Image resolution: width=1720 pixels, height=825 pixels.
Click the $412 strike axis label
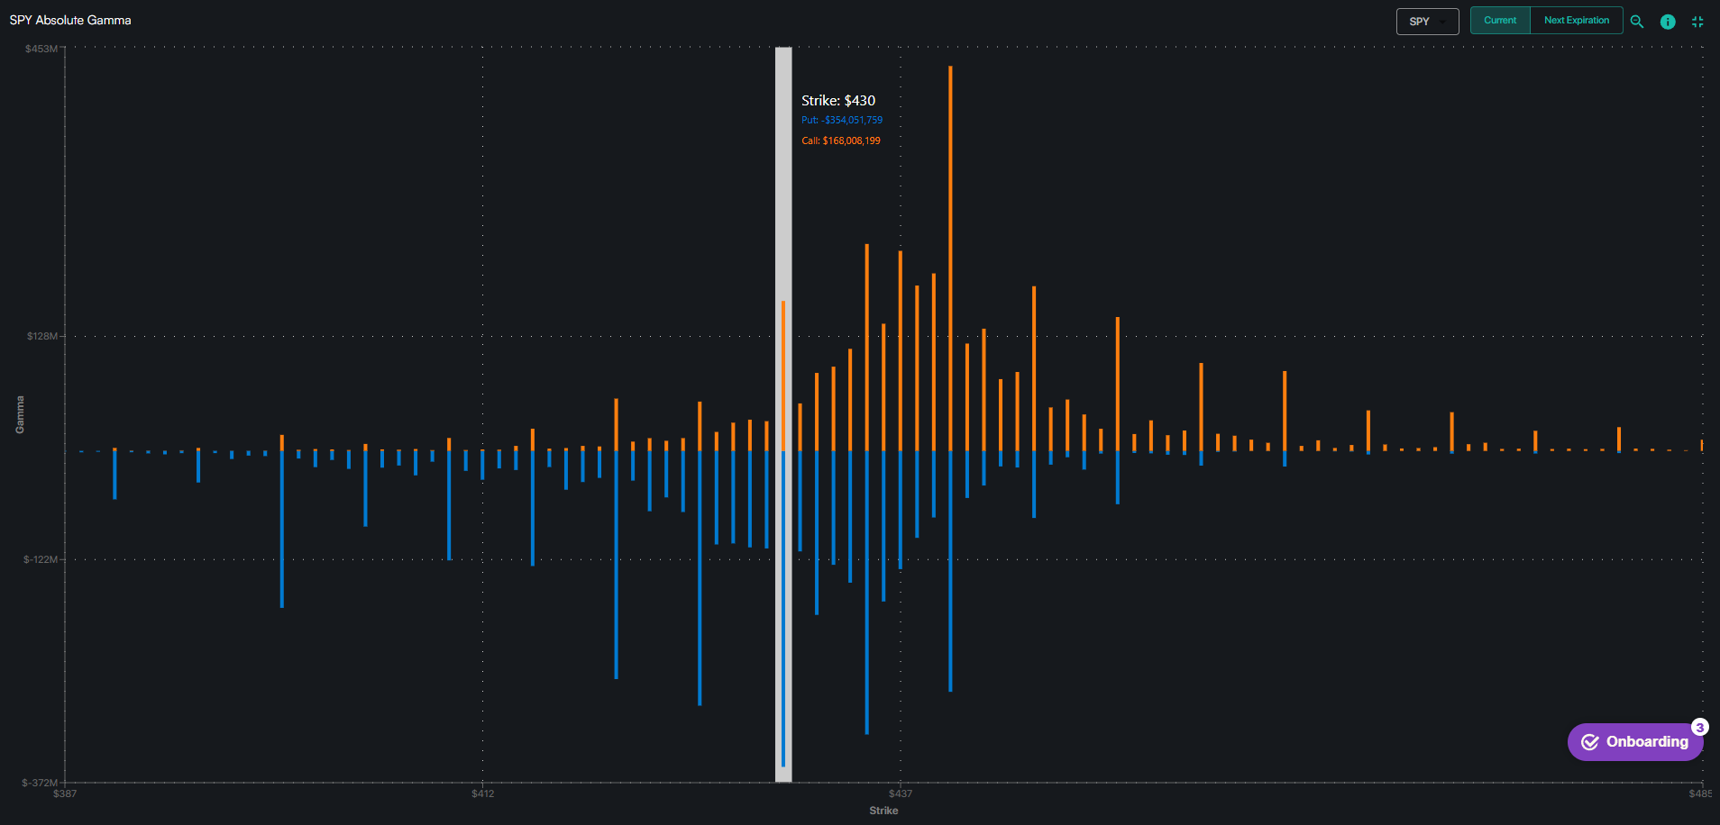coord(482,793)
